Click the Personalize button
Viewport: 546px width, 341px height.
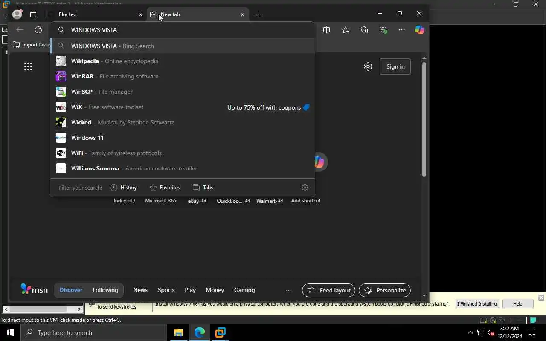point(385,290)
